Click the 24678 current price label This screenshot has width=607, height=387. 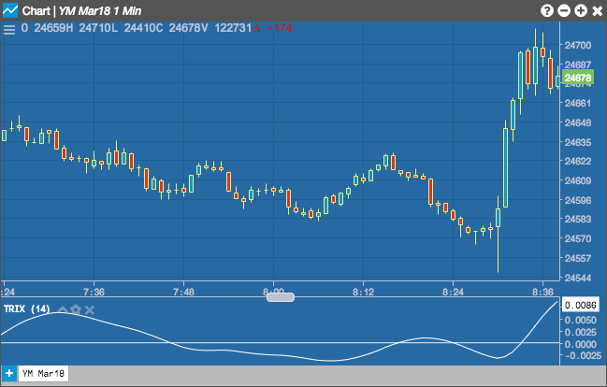(578, 78)
